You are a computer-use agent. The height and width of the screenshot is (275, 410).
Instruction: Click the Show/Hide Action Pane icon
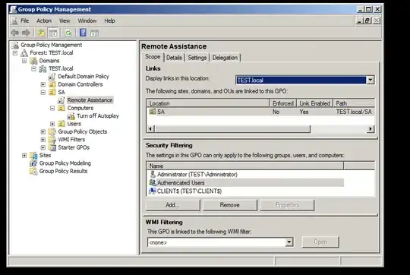click(94, 33)
